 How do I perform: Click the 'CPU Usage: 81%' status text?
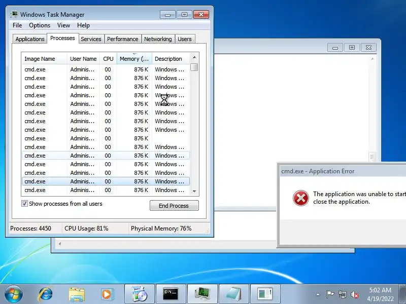[86, 229]
